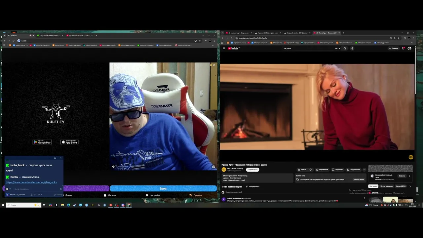Click the RULET.TV logo
This screenshot has height=238, width=423.
click(x=56, y=113)
